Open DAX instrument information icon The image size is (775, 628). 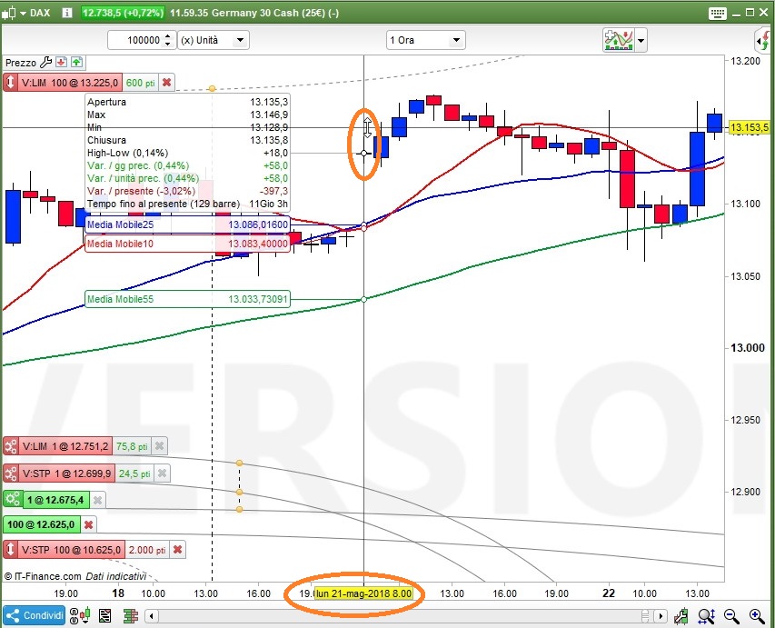[x=66, y=13]
